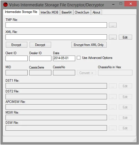Click the Decrypt button
Image resolution: width=139 pixels, height=145 pixels.
[40, 45]
